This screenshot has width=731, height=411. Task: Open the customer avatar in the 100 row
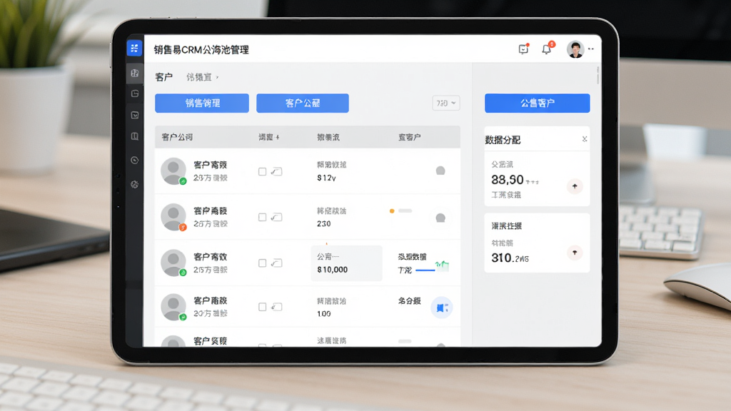(173, 307)
